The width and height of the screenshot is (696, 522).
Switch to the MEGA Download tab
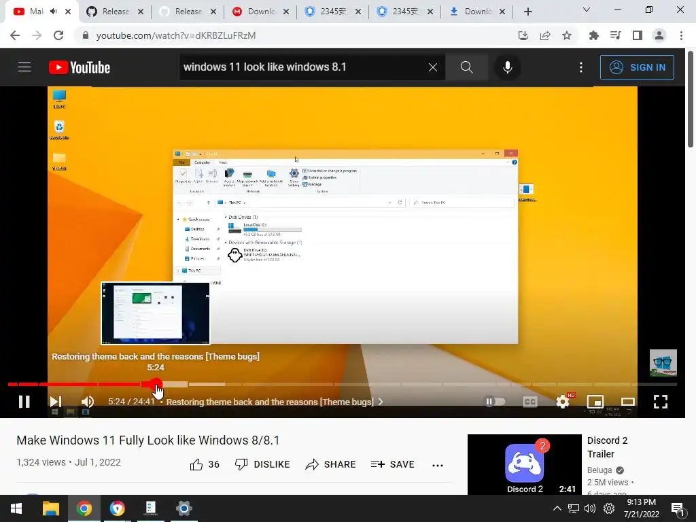260,12
